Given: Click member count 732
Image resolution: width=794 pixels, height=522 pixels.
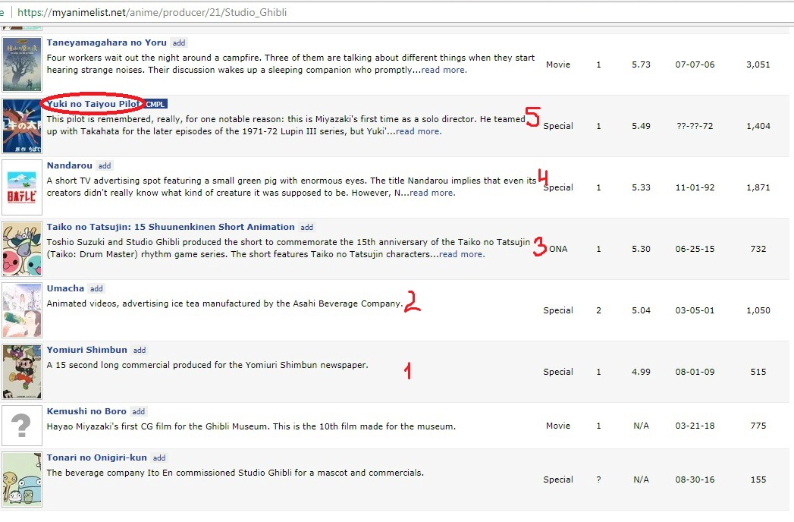Looking at the screenshot, I should click(x=758, y=248).
